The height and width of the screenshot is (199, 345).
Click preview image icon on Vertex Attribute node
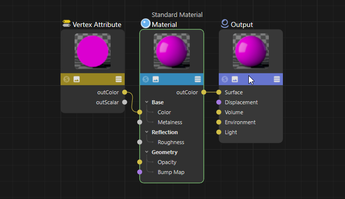[x=77, y=79]
